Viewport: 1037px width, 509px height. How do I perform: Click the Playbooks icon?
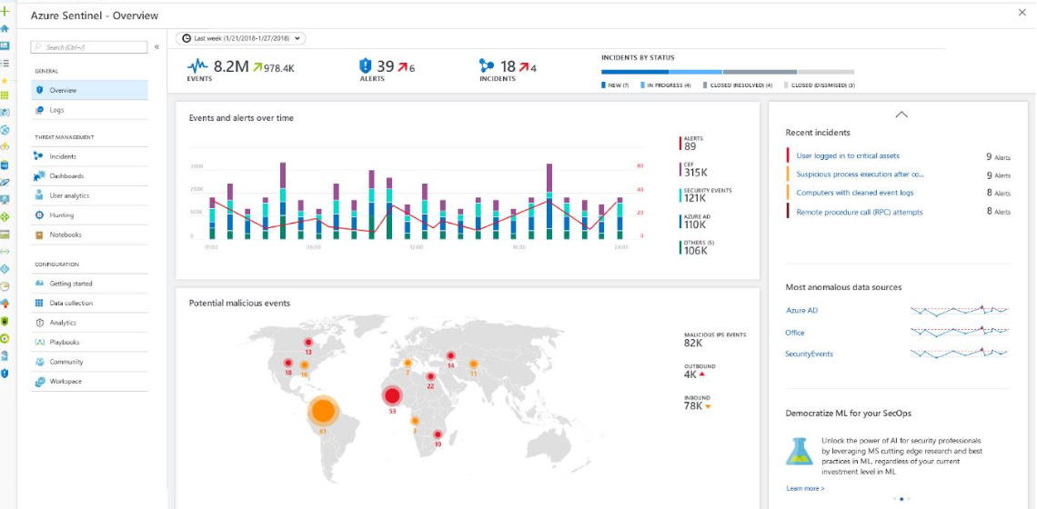tap(39, 343)
